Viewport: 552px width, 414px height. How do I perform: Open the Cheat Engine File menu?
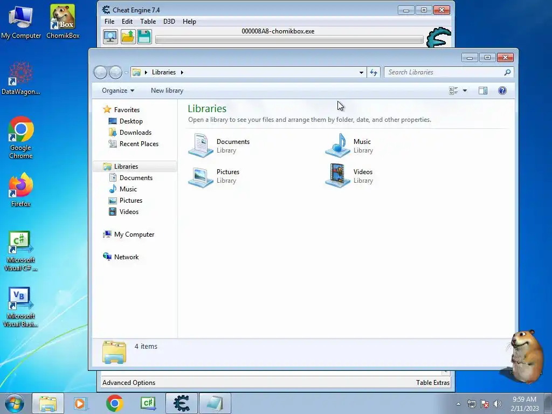click(x=109, y=22)
